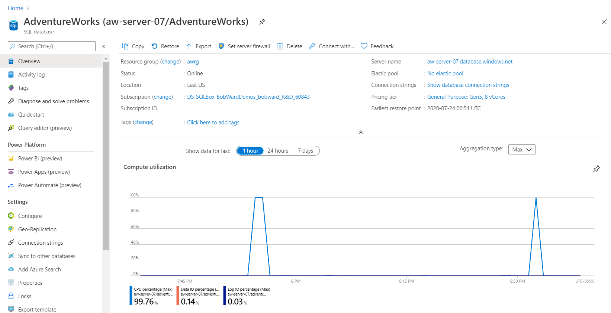
Task: Click the sidebar scrollbar up arrow
Action: click(x=106, y=58)
